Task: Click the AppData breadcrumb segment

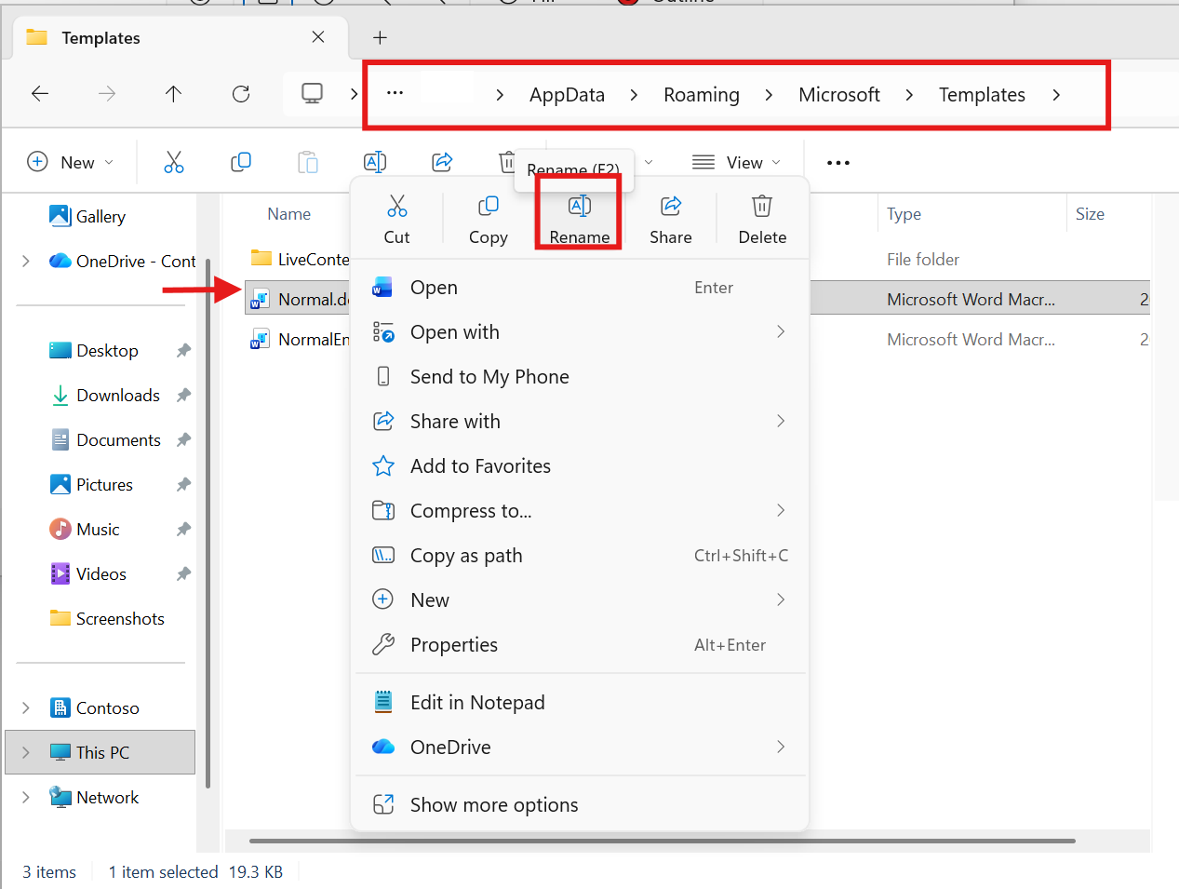Action: pyautogui.click(x=567, y=95)
